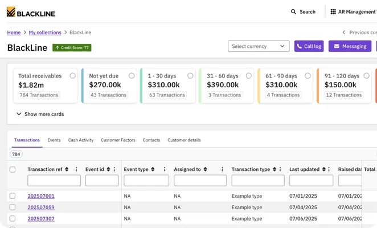Click the Call log button

[x=309, y=46]
